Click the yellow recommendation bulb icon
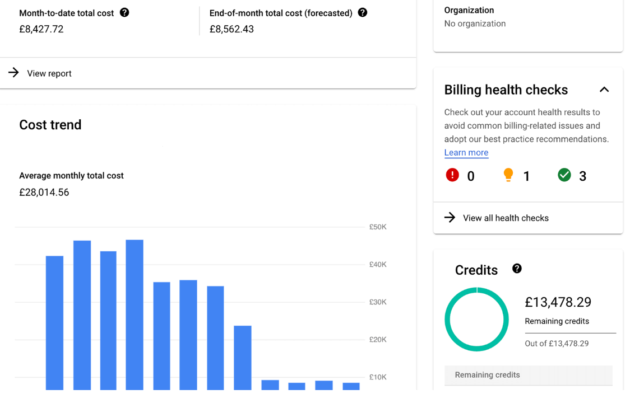This screenshot has width=630, height=399. coord(508,175)
